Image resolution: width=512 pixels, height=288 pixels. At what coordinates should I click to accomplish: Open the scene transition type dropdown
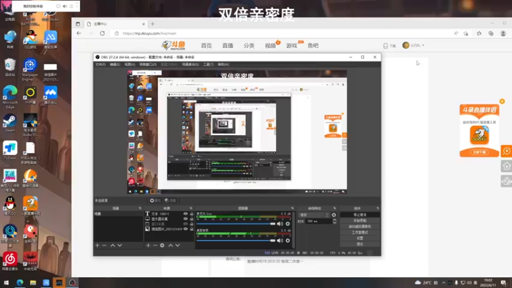coord(314,215)
